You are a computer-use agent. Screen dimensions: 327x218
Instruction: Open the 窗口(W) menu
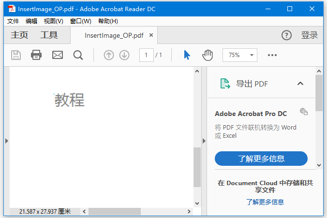80,21
